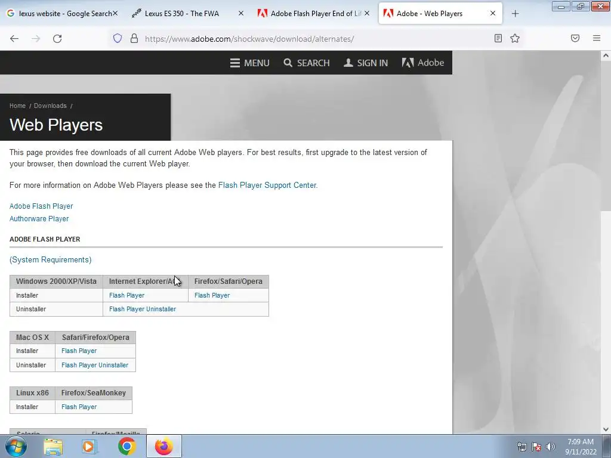The height and width of the screenshot is (458, 611).
Task: Click ADOBE FLASH PLAYER section heading
Action: pyautogui.click(x=45, y=239)
